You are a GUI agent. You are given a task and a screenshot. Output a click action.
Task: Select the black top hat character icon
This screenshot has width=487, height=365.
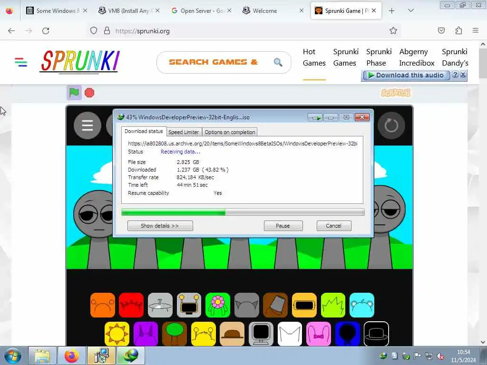376,334
